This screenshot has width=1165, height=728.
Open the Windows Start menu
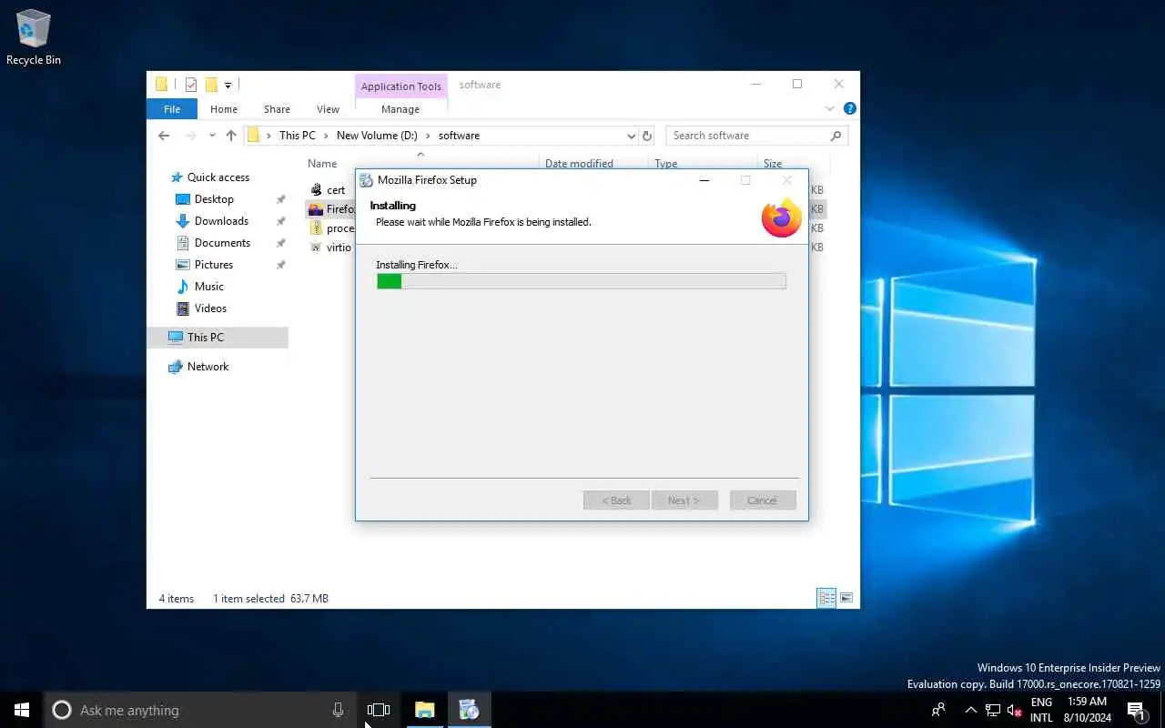[x=22, y=710]
